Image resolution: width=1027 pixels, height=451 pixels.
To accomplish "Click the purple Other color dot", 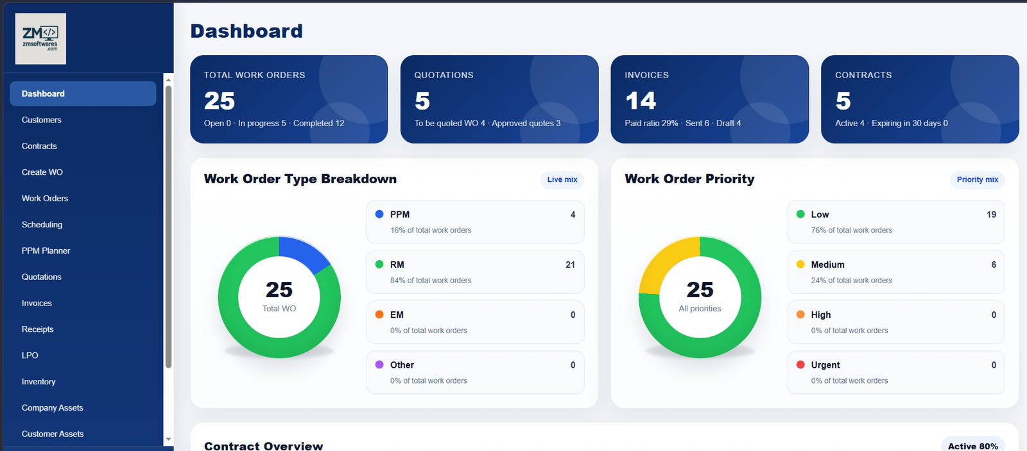I will 379,365.
